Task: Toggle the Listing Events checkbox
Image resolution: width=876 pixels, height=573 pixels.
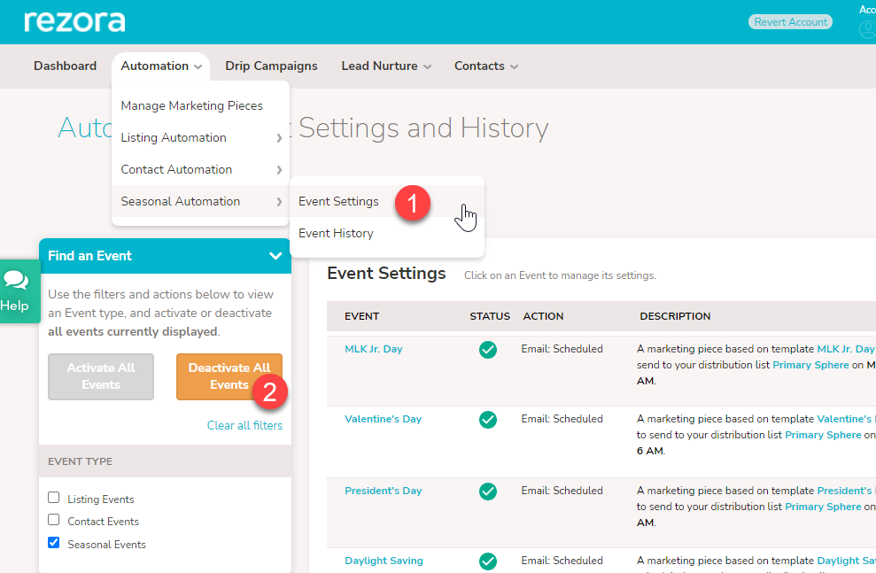Action: 54,498
